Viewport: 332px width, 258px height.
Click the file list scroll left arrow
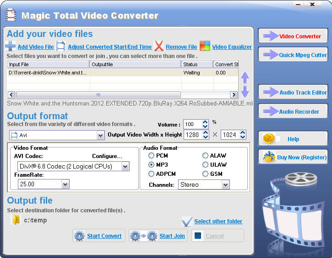11,95
